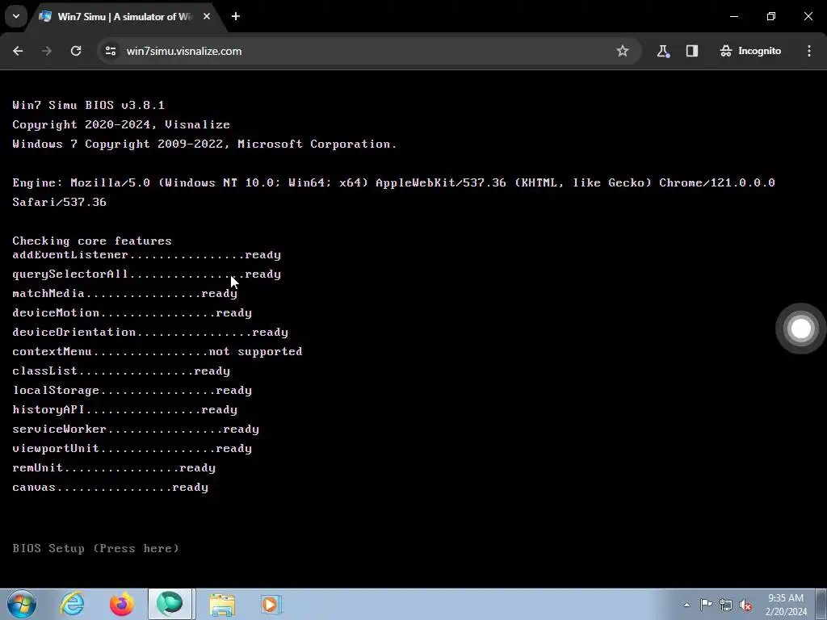Click the 'Checking core features' heading

(92, 241)
